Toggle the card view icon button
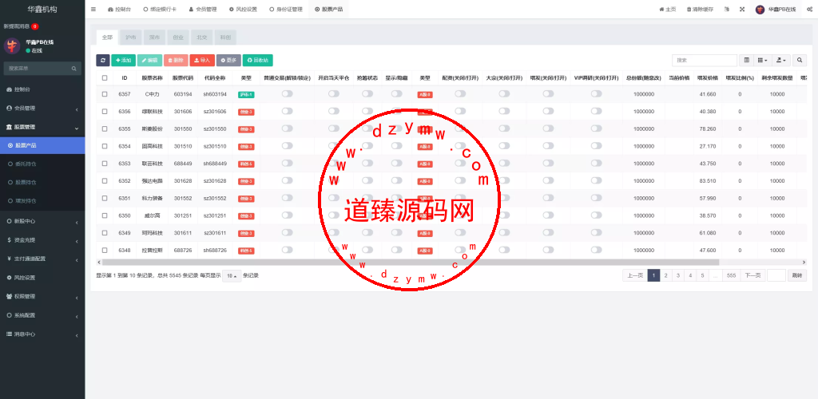Screen dimensions: 818x399 (x=747, y=61)
